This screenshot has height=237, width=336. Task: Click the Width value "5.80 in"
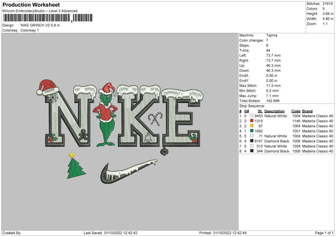328,19
